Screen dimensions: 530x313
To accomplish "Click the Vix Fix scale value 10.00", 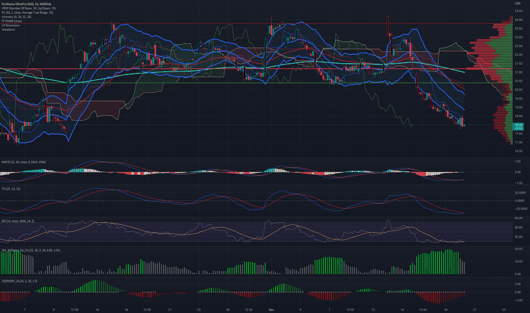I will click(519, 262).
